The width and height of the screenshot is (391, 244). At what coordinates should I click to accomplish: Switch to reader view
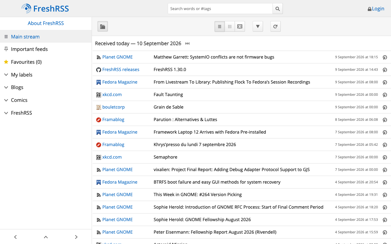pyautogui.click(x=240, y=27)
